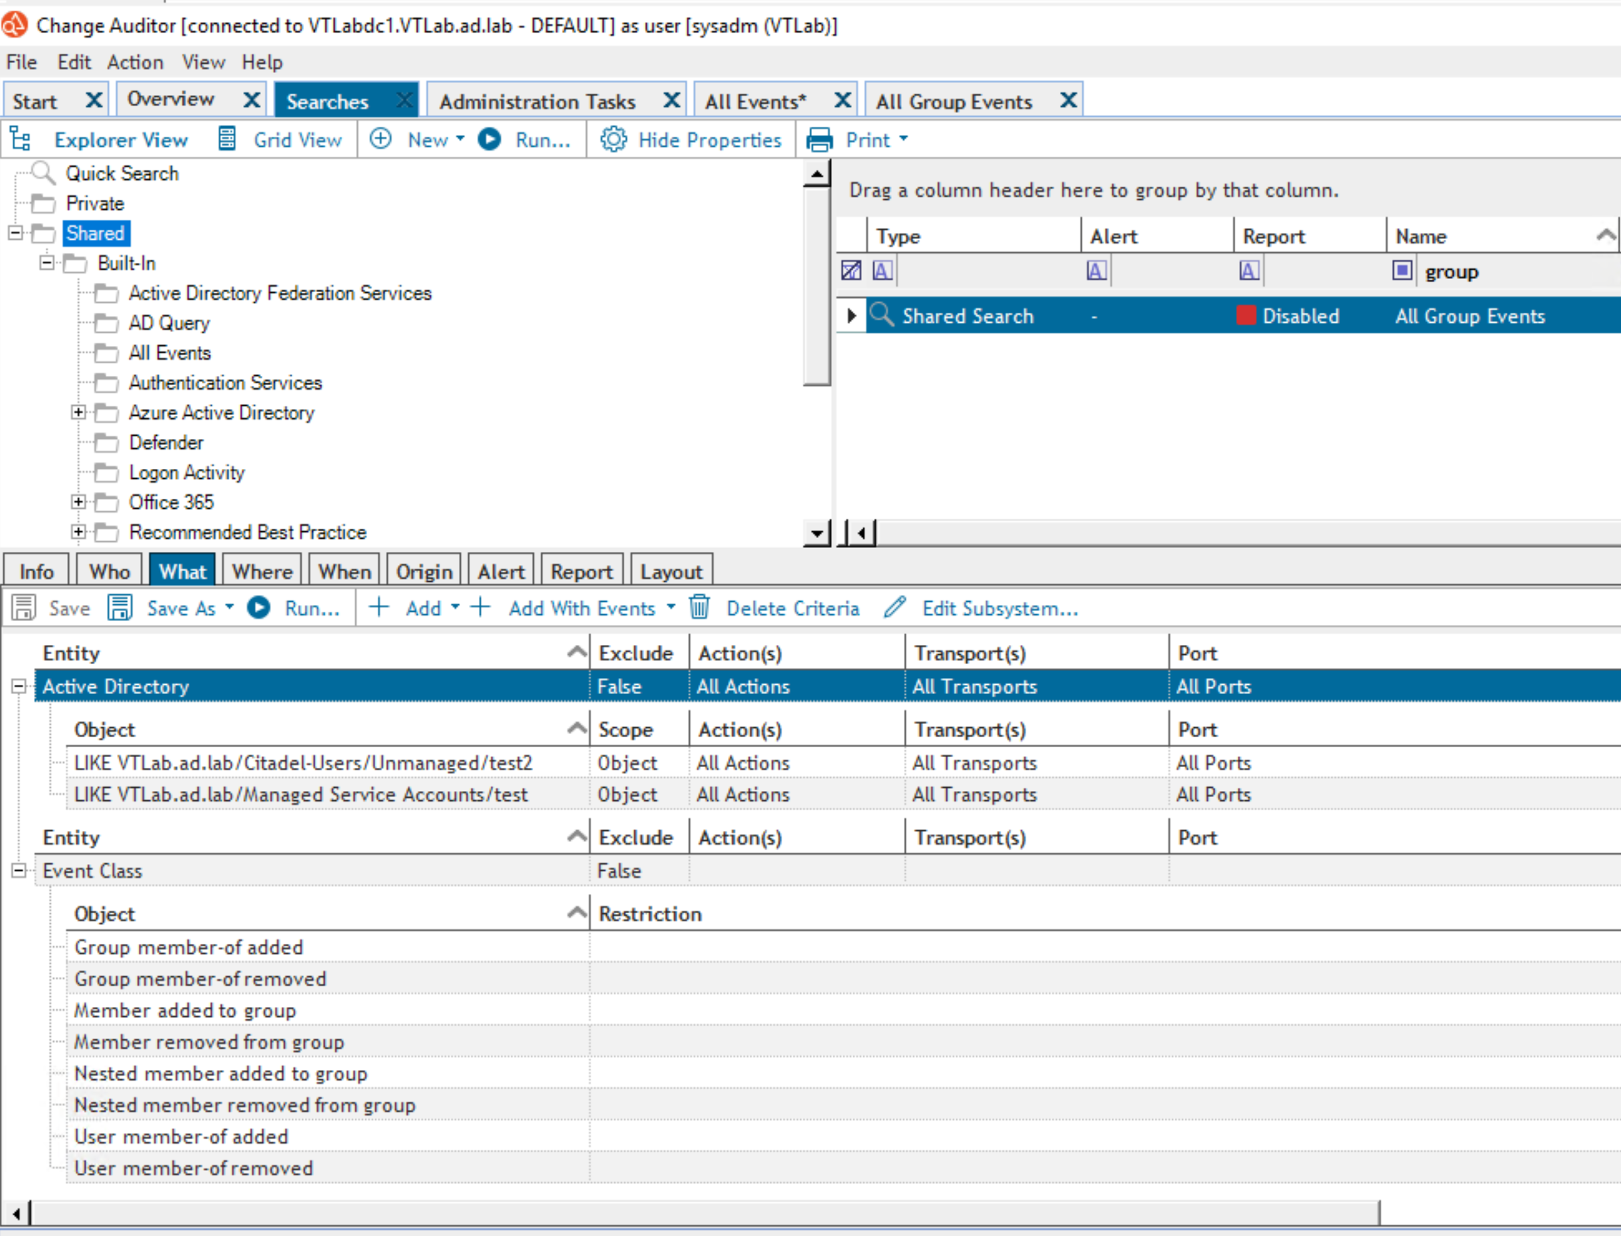Screen dimensions: 1621x1236
Task: Click the Delete Criteria button label
Action: (793, 608)
